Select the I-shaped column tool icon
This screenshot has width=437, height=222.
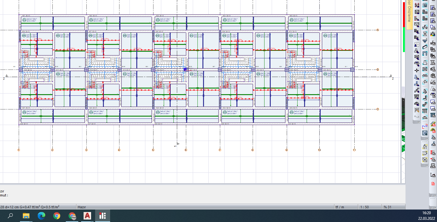click(x=425, y=34)
